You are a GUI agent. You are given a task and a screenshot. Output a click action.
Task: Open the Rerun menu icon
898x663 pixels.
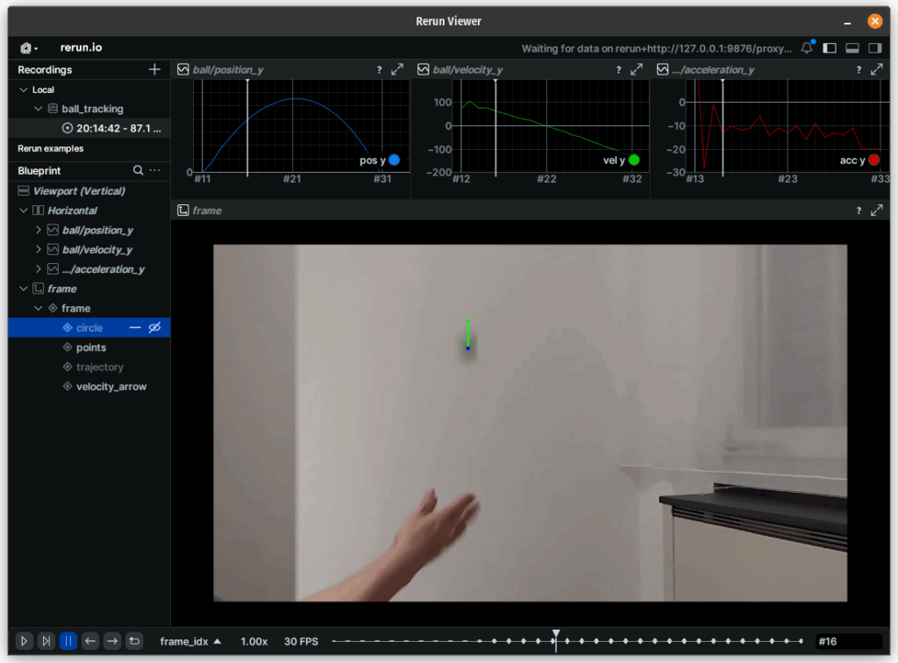tap(27, 48)
